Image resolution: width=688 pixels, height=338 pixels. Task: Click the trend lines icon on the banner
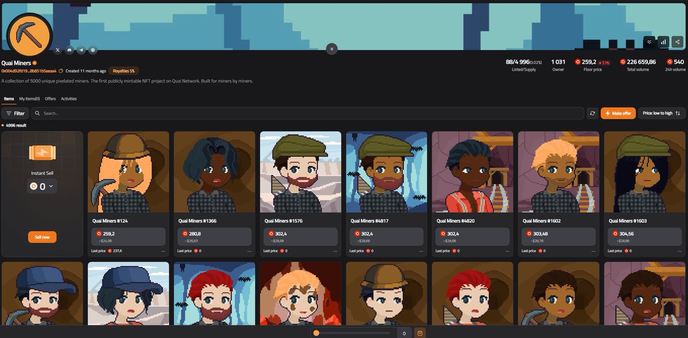click(x=649, y=42)
